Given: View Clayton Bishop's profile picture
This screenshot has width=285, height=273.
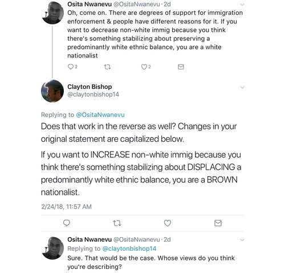Looking at the screenshot, I should coord(52,91).
